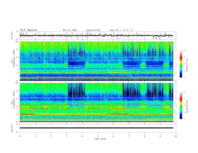Click the "-3" label on ch.2 color bar
The width and height of the screenshot is (198, 153).
pos(184,92)
